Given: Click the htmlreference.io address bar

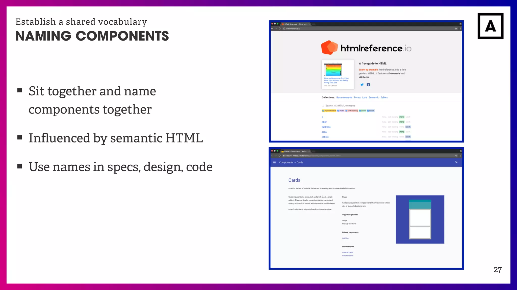Looking at the screenshot, I should tap(369, 28).
